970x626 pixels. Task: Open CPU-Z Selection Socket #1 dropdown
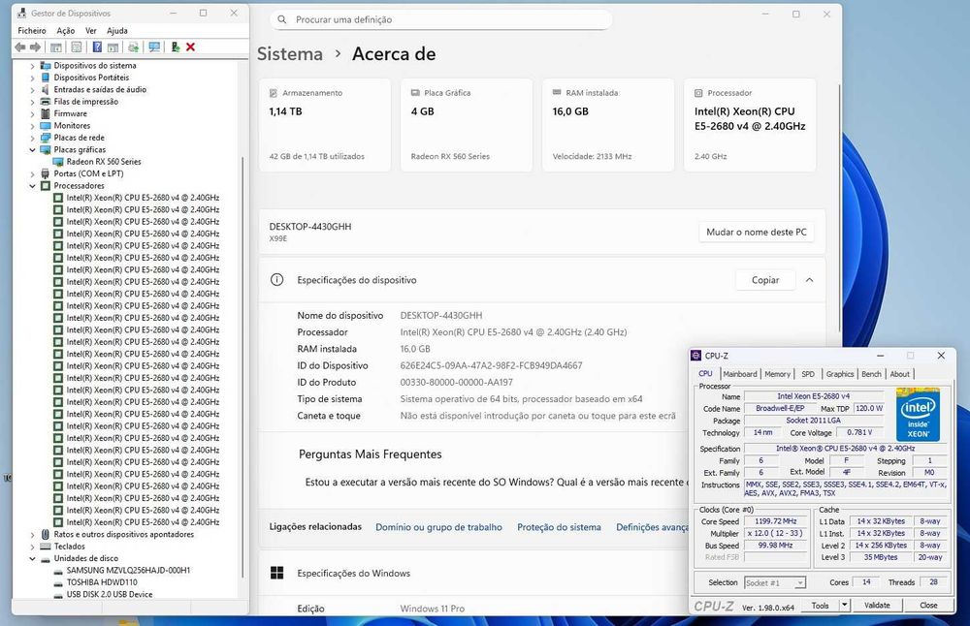[774, 582]
